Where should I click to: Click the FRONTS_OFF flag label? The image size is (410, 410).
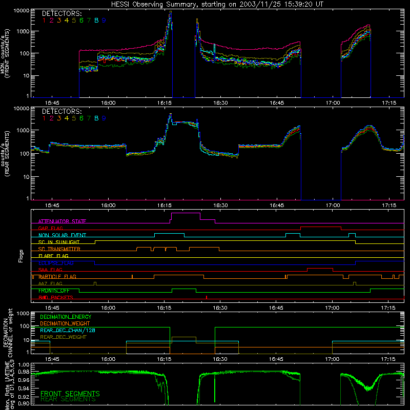coord(54,291)
